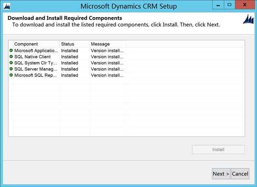The width and height of the screenshot is (257, 187).
Task: Select the SQL System Clr Ty... component
Action: click(x=36, y=63)
